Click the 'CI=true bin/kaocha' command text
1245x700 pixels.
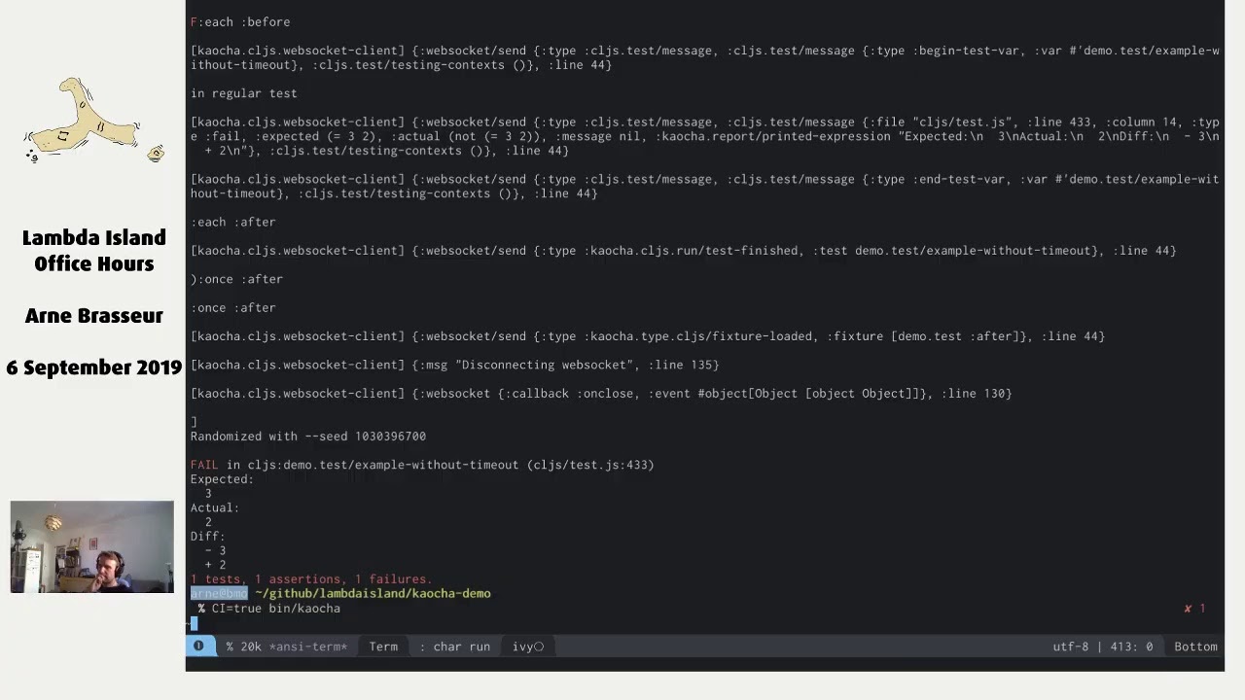(276, 609)
